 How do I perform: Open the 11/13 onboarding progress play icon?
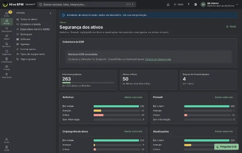179,4
